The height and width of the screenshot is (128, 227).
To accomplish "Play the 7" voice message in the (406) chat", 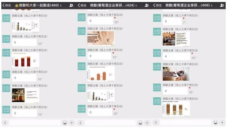I will pyautogui.click(x=172, y=21).
